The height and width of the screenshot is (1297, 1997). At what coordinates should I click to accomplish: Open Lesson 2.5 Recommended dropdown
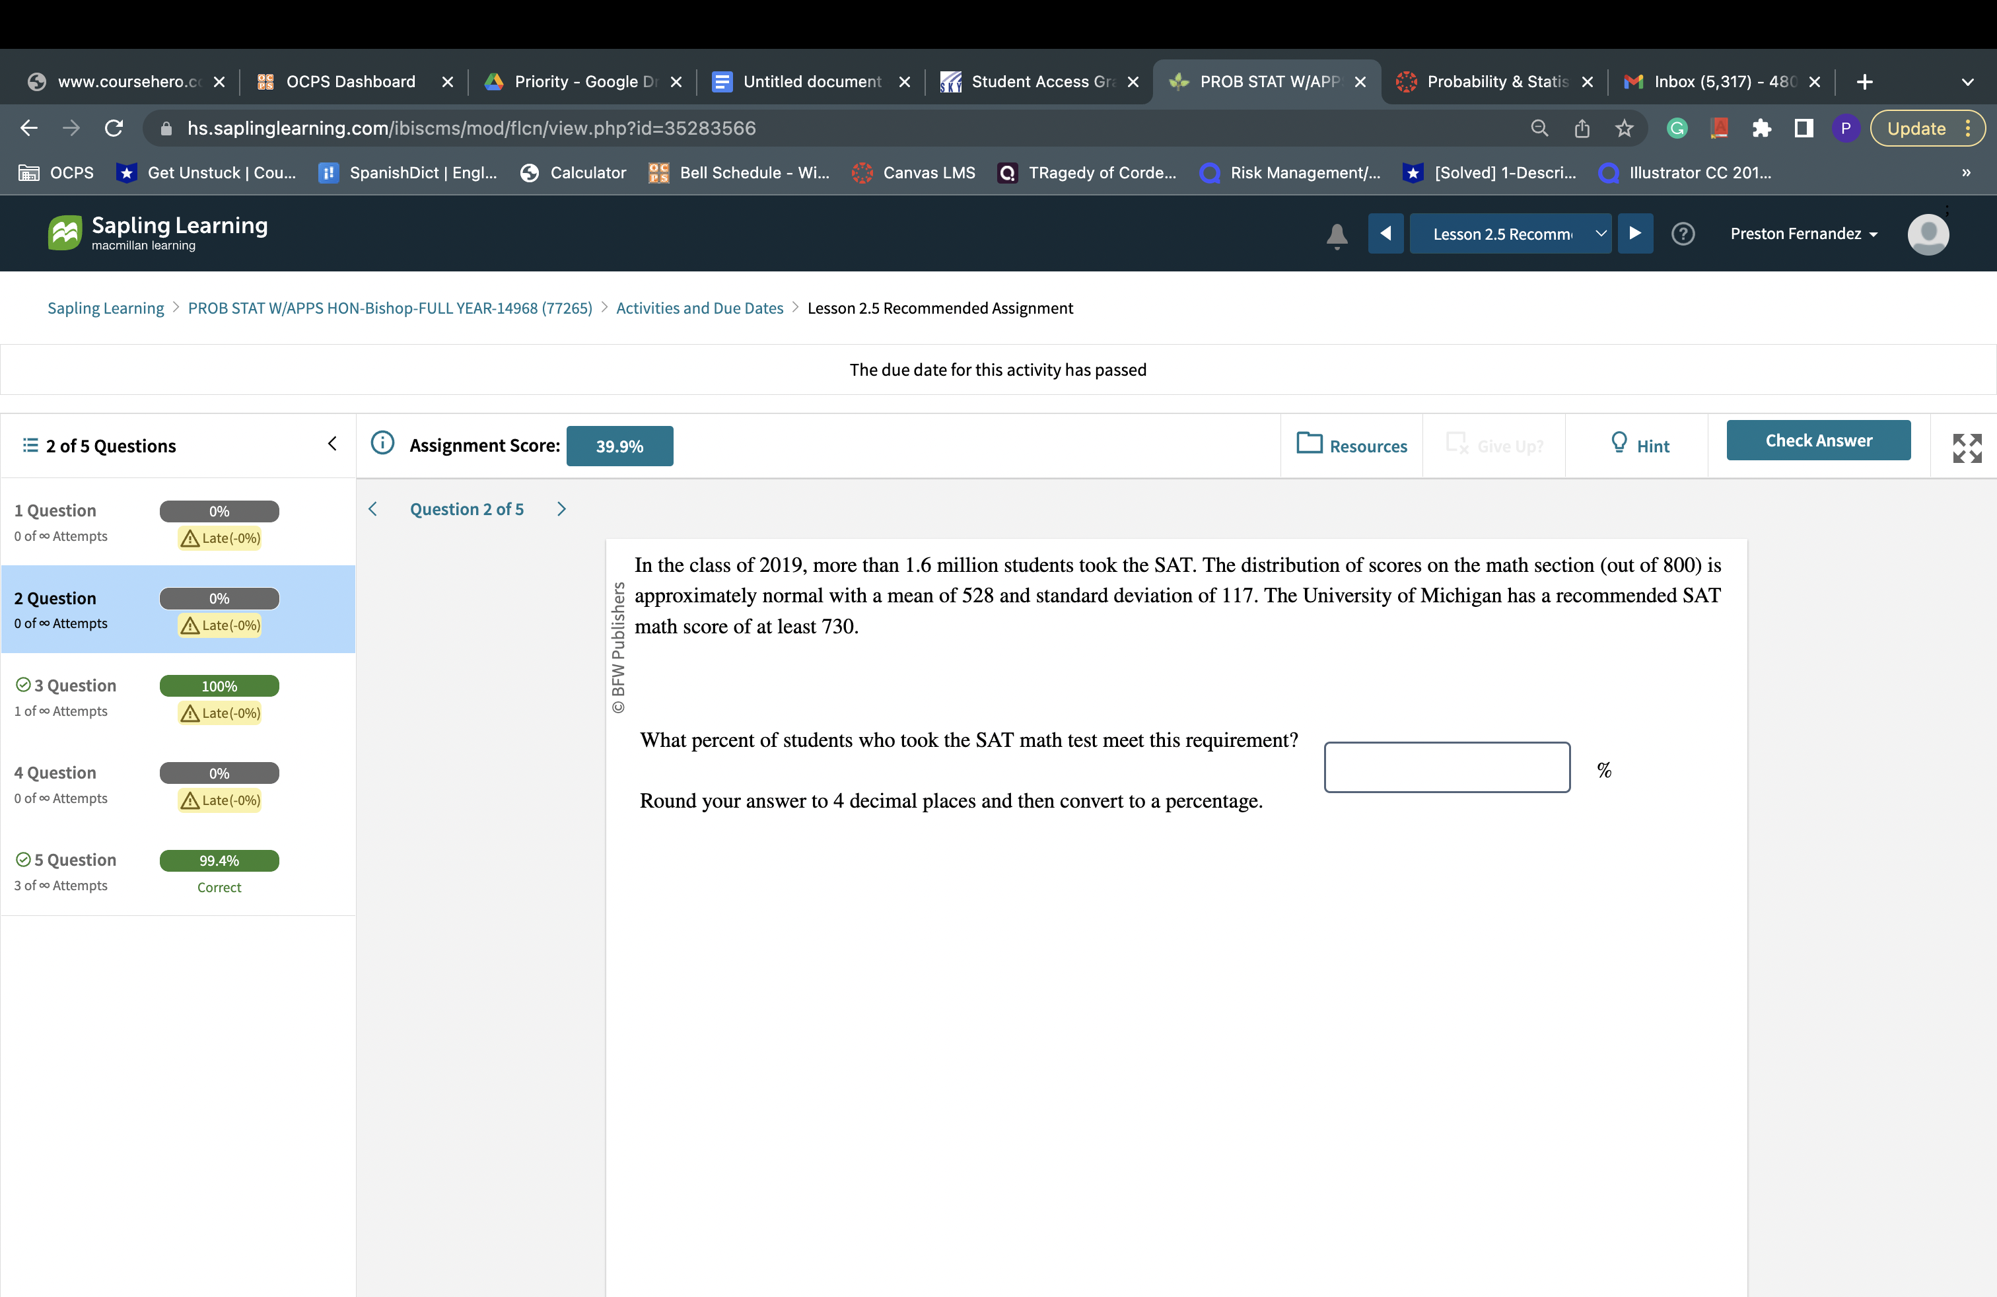click(x=1510, y=234)
